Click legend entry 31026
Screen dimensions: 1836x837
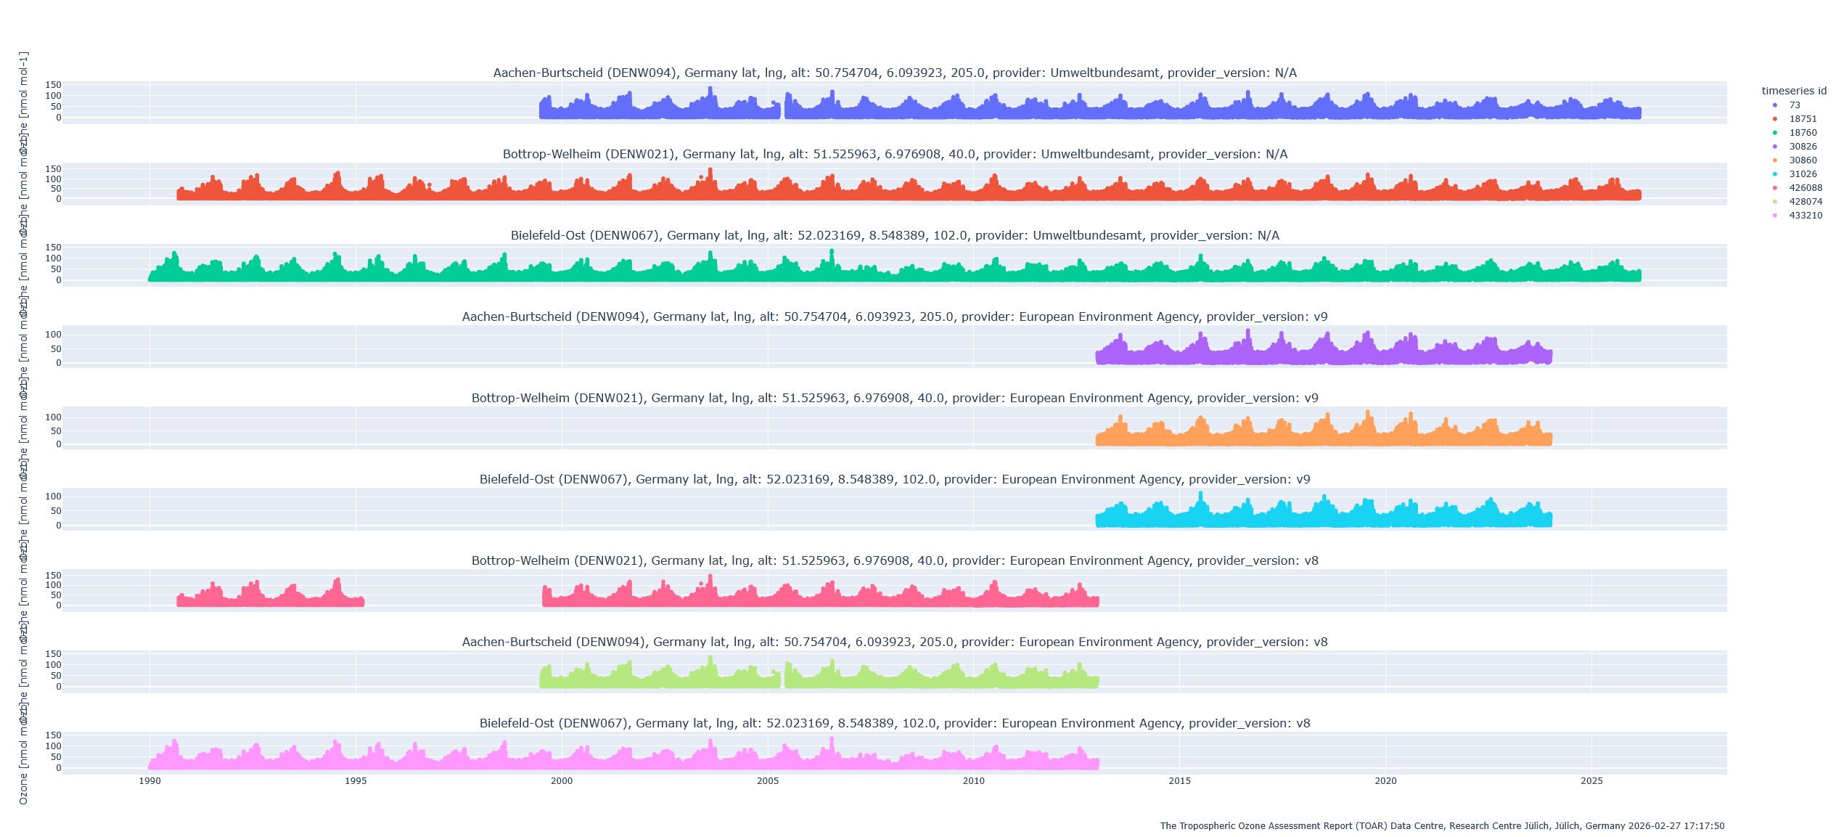[x=1802, y=174]
